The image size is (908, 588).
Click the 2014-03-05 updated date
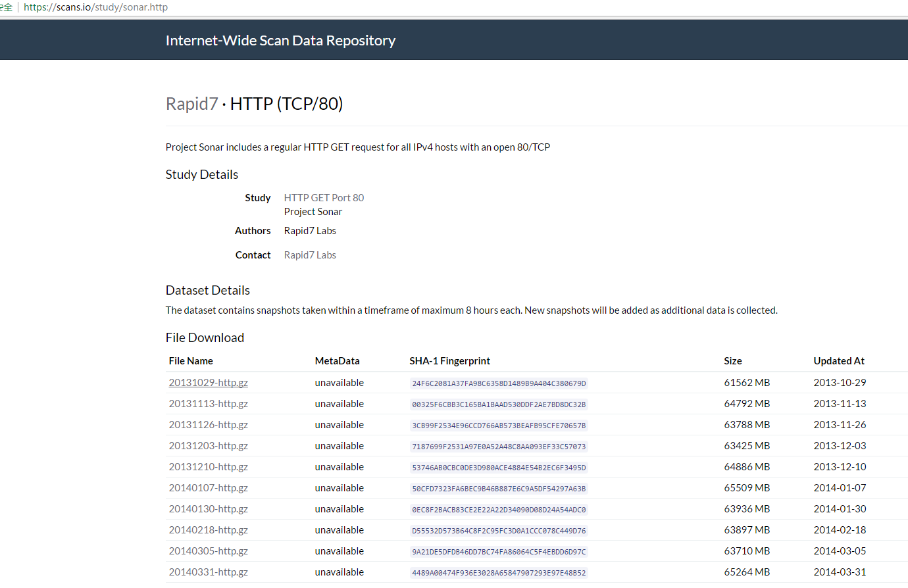tap(840, 551)
